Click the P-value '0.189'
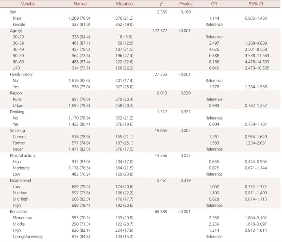The height and width of the screenshot is (242, 282). point(186,12)
